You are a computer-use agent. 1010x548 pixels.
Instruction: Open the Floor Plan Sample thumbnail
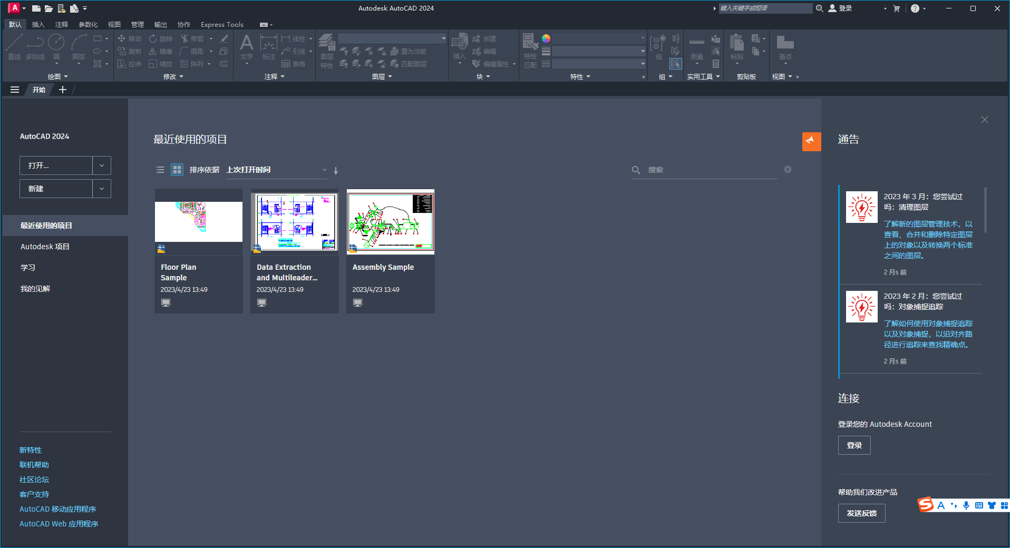pos(199,222)
